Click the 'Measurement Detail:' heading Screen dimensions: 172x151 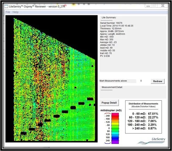pyautogui.click(x=112, y=87)
